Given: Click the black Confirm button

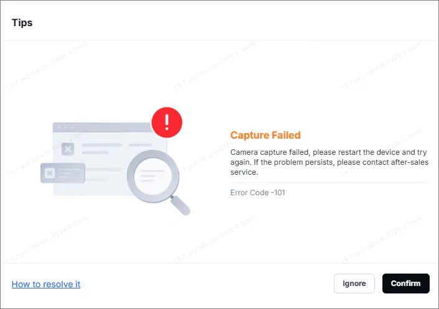Looking at the screenshot, I should pyautogui.click(x=405, y=284).
